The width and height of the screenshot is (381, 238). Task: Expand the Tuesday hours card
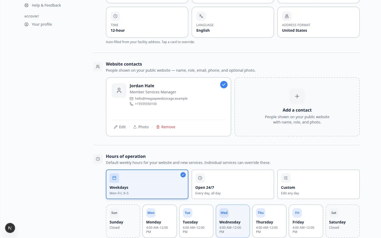click(196, 221)
